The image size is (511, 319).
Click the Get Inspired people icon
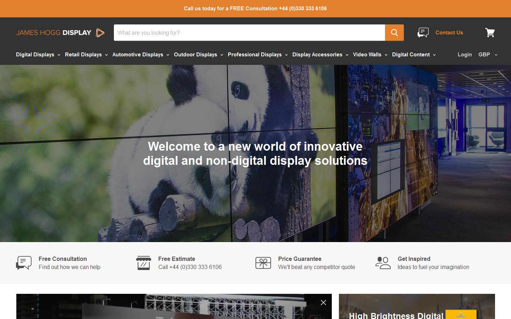click(383, 263)
